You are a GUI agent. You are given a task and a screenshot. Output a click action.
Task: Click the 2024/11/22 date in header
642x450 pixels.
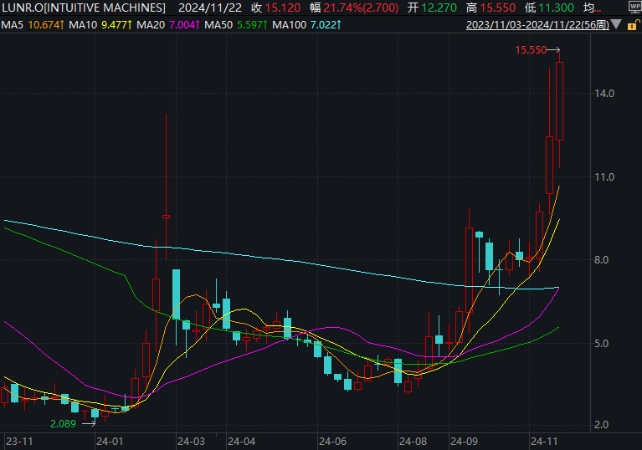pyautogui.click(x=208, y=8)
